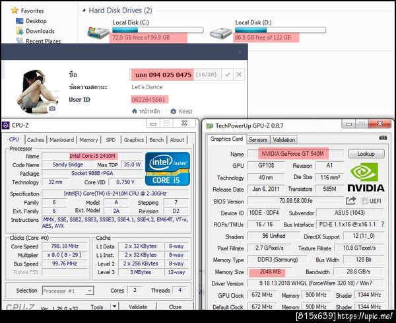Click the Driver Version field

pyautogui.click(x=315, y=283)
